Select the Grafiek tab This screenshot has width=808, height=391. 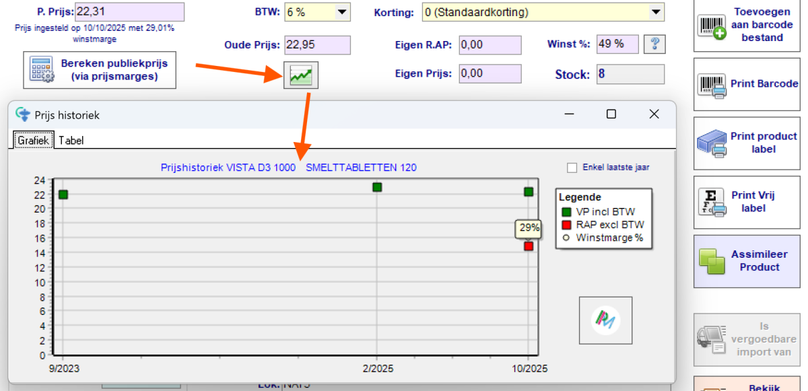tap(33, 141)
